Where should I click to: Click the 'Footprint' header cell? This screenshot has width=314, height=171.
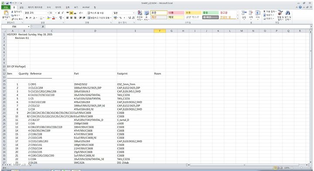tap(135, 74)
